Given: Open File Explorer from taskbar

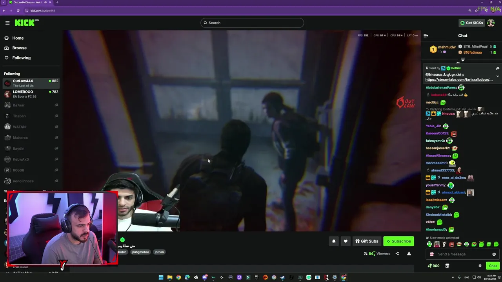Looking at the screenshot, I should [170, 277].
